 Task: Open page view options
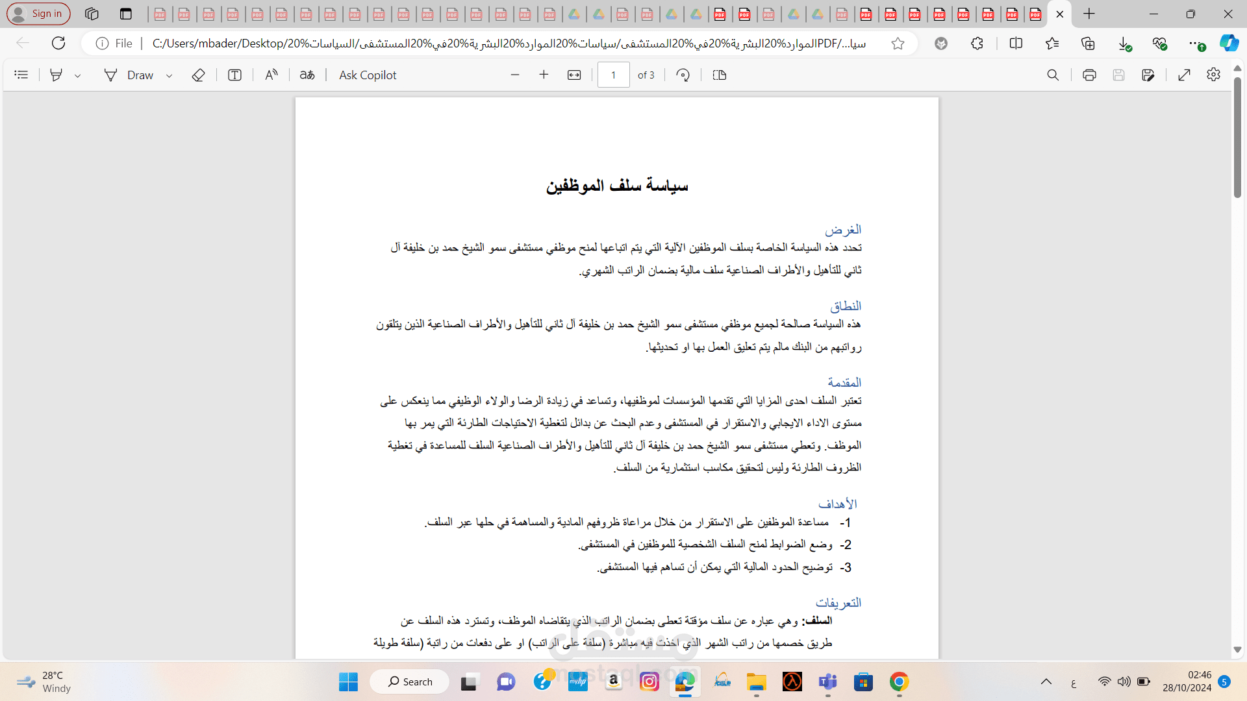720,75
